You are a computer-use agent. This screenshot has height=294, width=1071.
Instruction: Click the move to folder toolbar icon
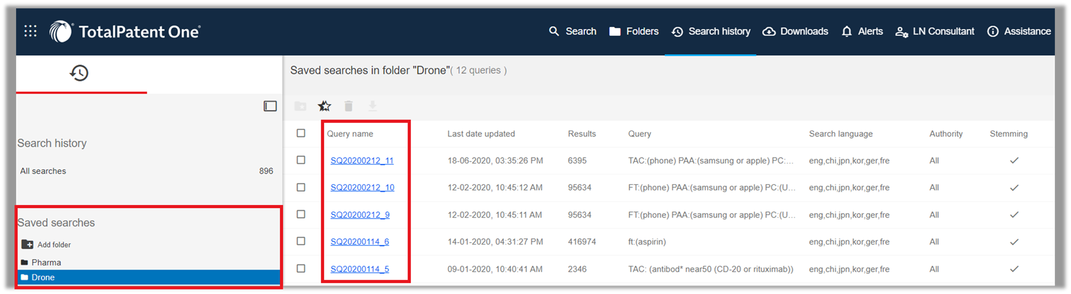pyautogui.click(x=300, y=106)
